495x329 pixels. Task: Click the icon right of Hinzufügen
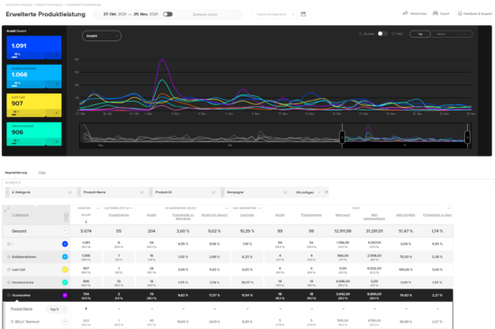pyautogui.click(x=326, y=192)
